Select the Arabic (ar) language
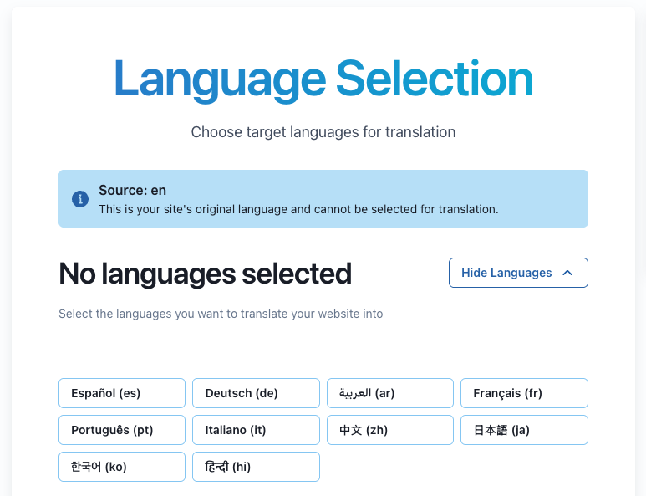Image resolution: width=646 pixels, height=496 pixels. 390,393
